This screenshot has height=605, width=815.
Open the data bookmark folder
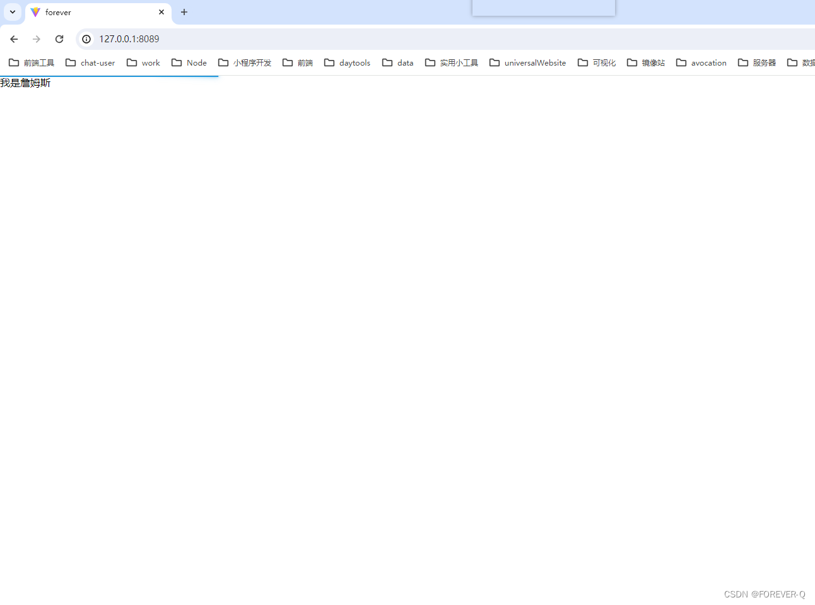398,62
